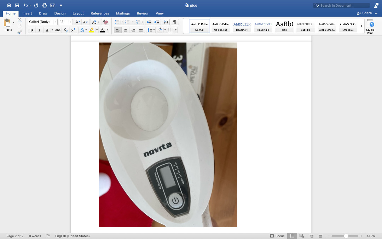Screen dimensions: 382x239
Task: Toggle Italic formatting
Action: click(x=39, y=30)
